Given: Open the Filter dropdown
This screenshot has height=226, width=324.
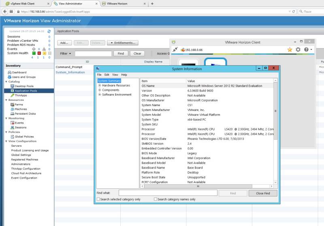Looking at the screenshot, I should click(65, 53).
